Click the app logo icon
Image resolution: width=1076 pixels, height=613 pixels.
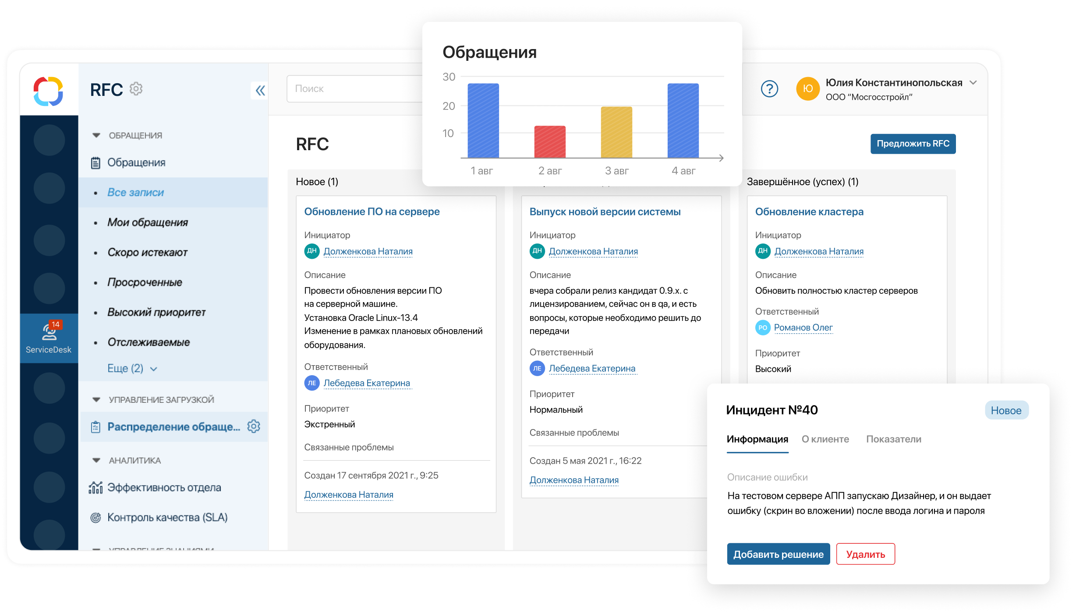pos(48,91)
